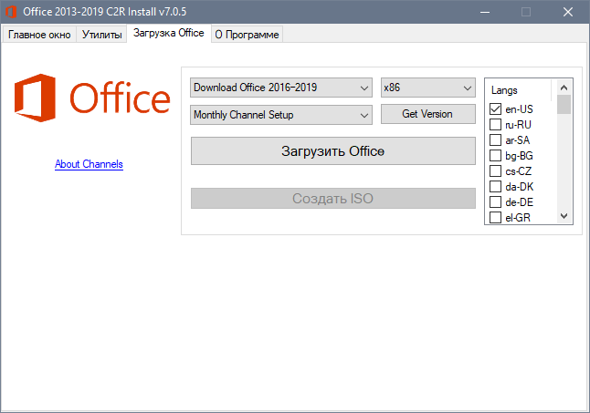590x413 pixels.
Task: Click the large Office logo image
Action: [92, 98]
